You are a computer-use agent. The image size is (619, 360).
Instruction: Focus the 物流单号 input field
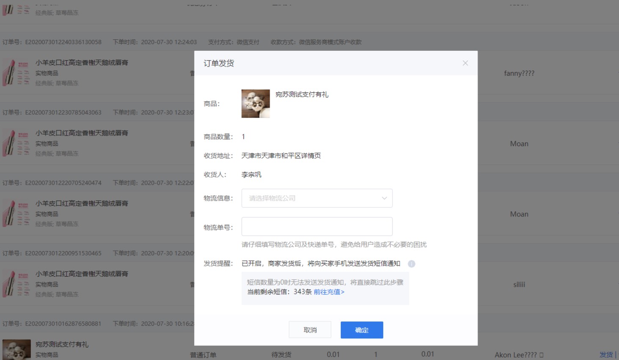317,227
